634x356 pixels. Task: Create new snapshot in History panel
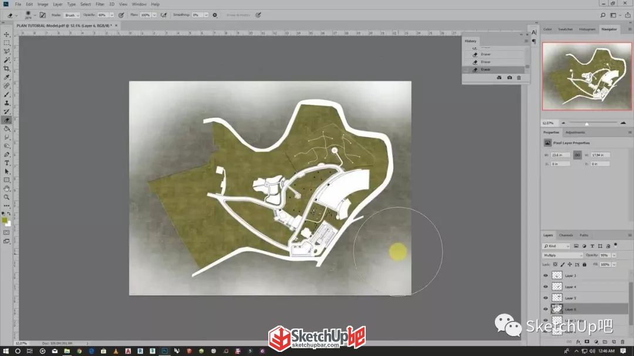[x=510, y=78]
